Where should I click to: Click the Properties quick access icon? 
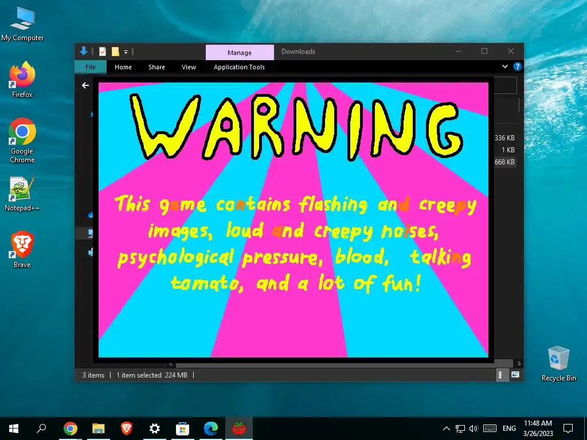[x=103, y=52]
